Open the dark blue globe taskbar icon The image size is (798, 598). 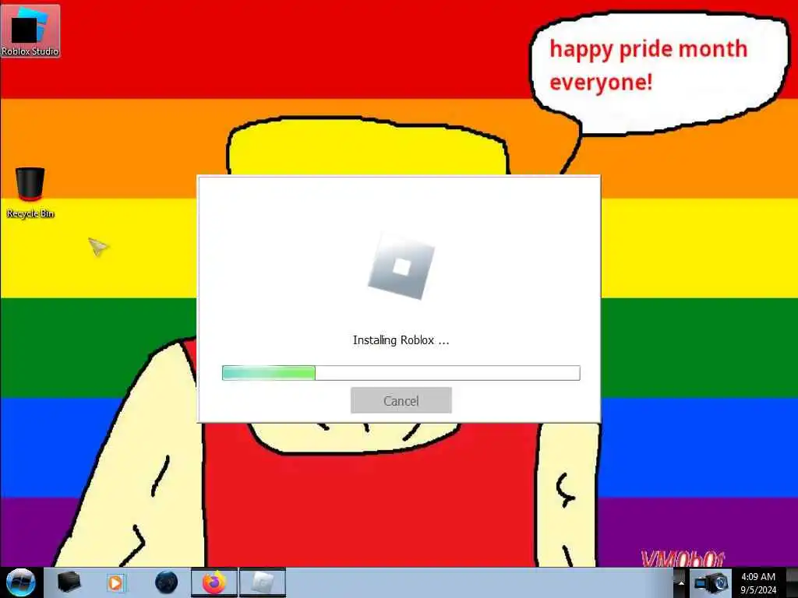[167, 582]
